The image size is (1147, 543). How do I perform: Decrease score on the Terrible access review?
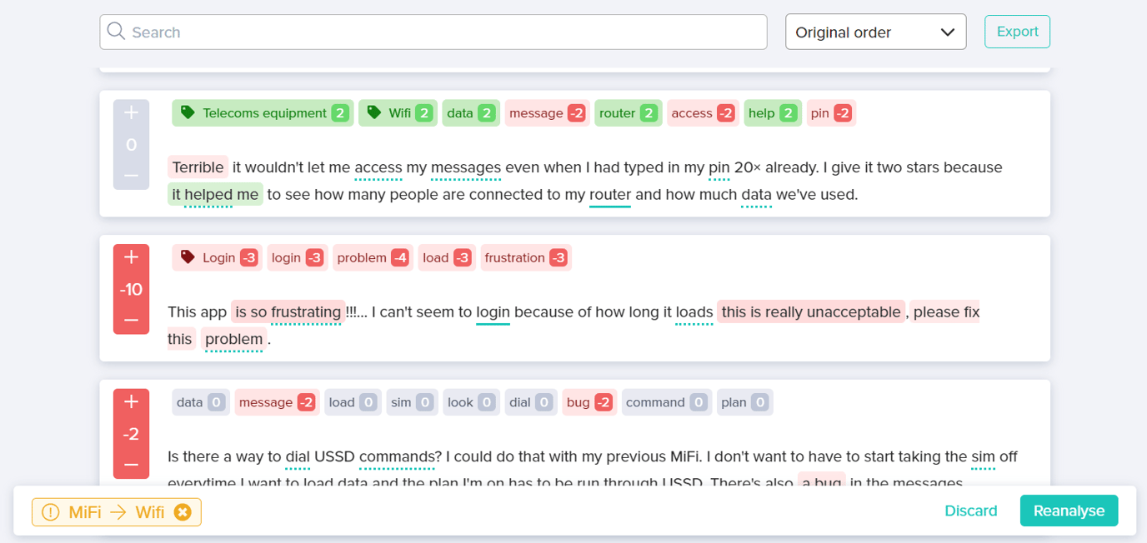pos(131,176)
